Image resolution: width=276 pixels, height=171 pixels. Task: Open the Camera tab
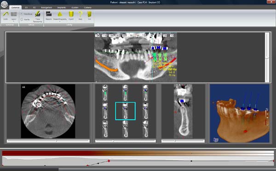[87, 7]
